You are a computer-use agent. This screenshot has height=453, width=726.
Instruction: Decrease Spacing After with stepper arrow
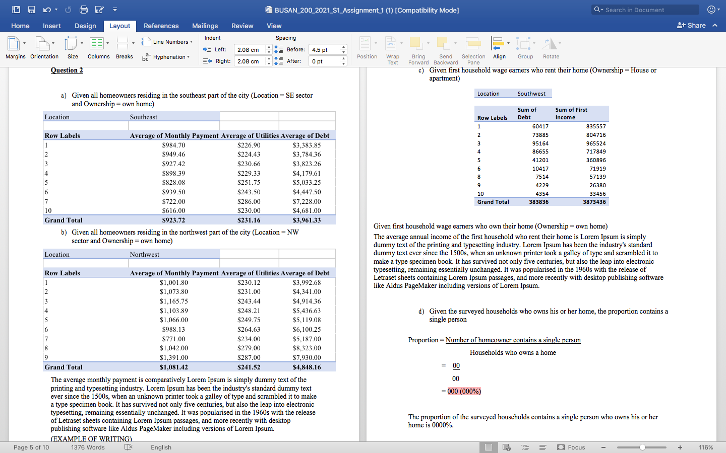point(344,64)
